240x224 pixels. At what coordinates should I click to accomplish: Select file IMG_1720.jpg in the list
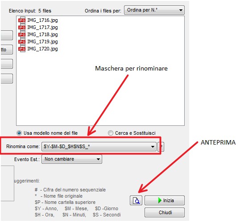pyautogui.click(x=42, y=49)
